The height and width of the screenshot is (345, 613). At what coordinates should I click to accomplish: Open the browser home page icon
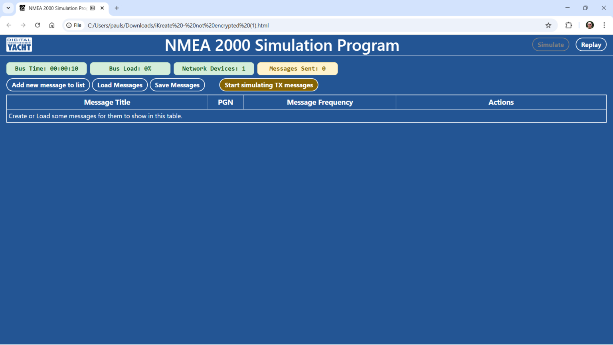(x=52, y=25)
